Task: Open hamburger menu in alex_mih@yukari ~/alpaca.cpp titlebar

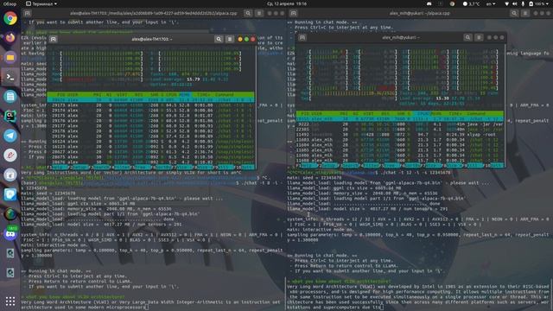Action: click(525, 13)
